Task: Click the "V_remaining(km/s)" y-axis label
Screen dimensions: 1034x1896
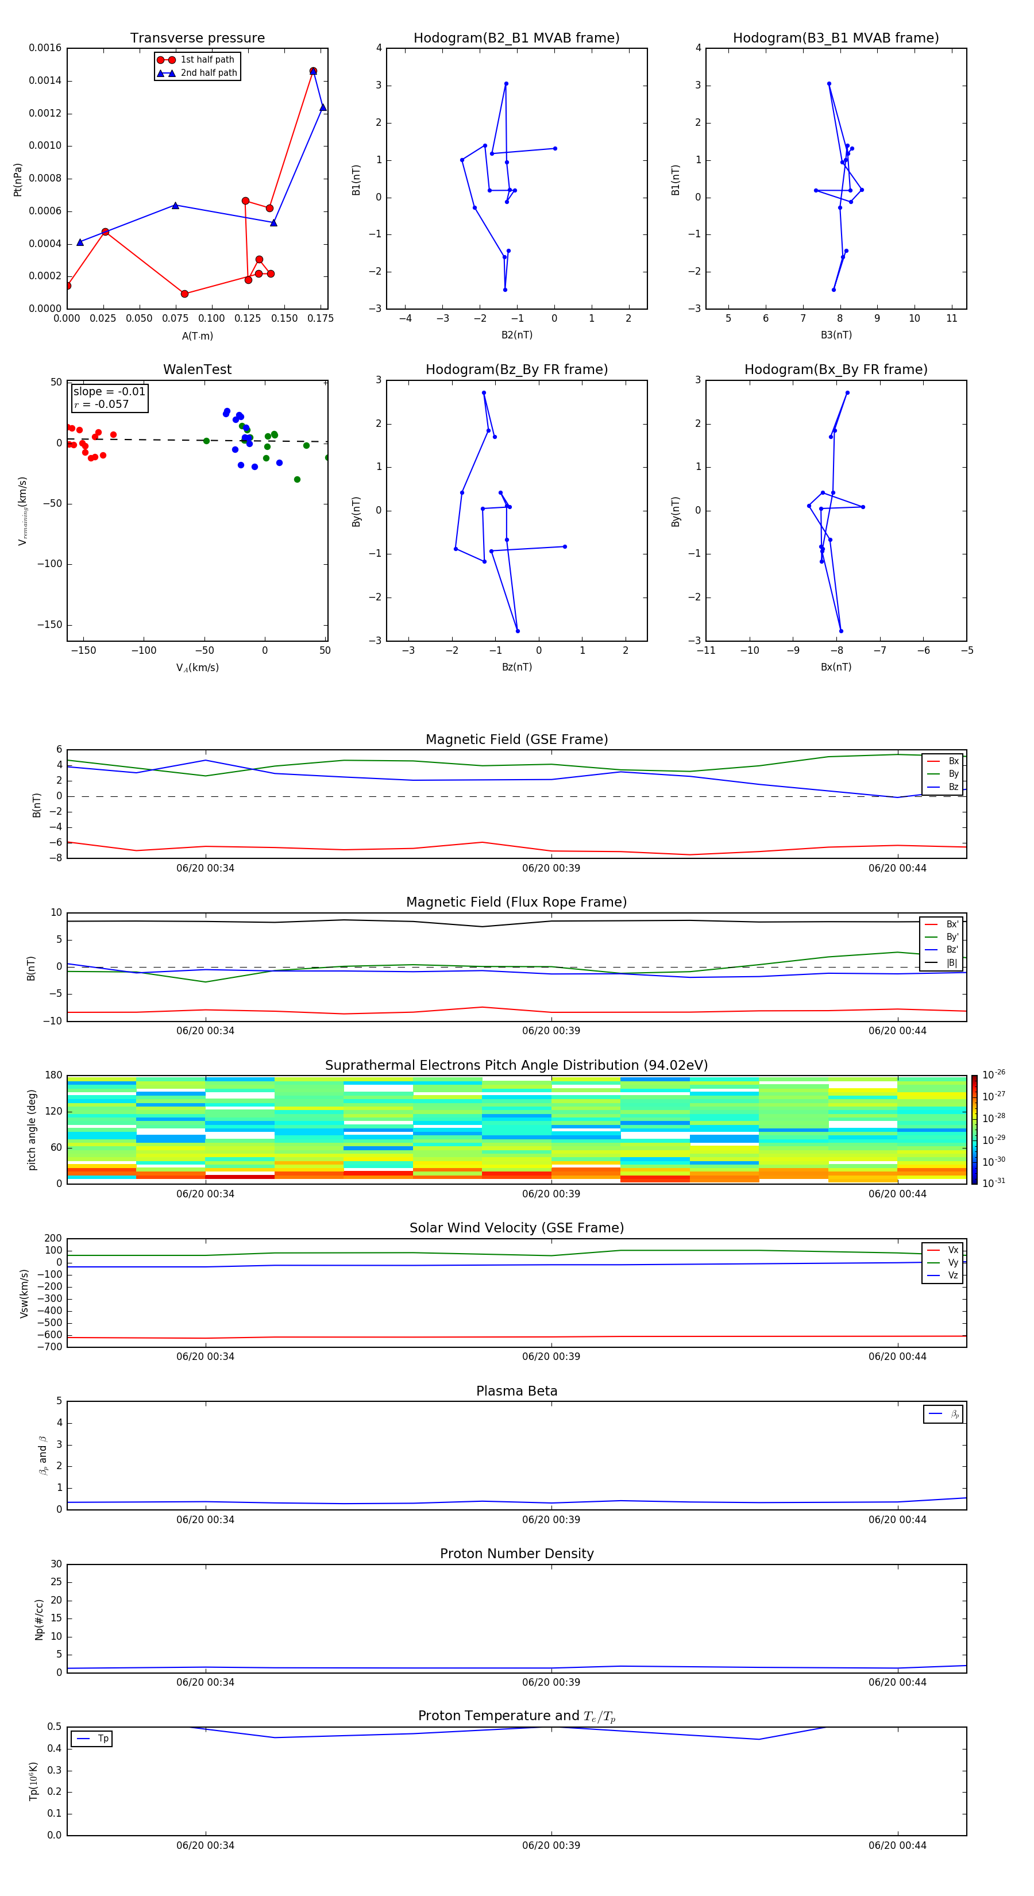Action: [x=22, y=511]
